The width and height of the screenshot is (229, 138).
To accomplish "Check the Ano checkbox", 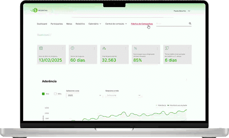I will (43, 94).
